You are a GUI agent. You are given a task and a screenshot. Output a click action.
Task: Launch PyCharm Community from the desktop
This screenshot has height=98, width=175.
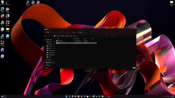2,43
